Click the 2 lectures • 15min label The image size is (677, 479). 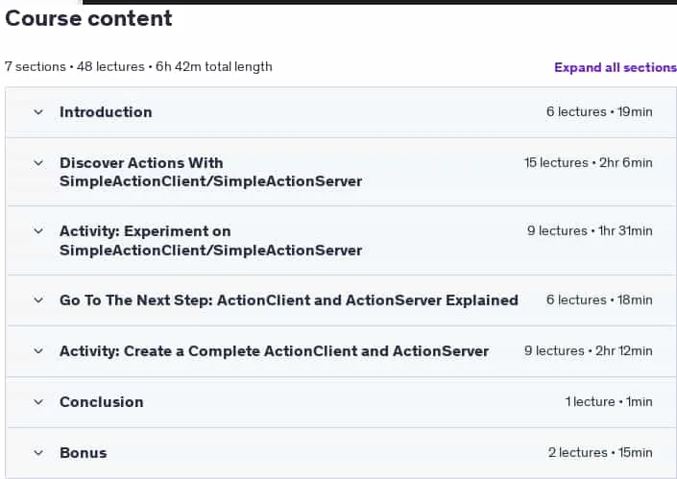(x=600, y=453)
